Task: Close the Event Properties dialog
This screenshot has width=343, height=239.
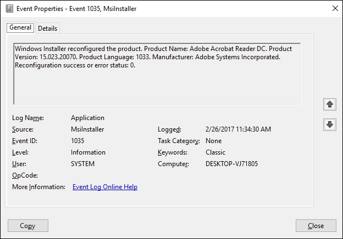Action: coord(316,225)
